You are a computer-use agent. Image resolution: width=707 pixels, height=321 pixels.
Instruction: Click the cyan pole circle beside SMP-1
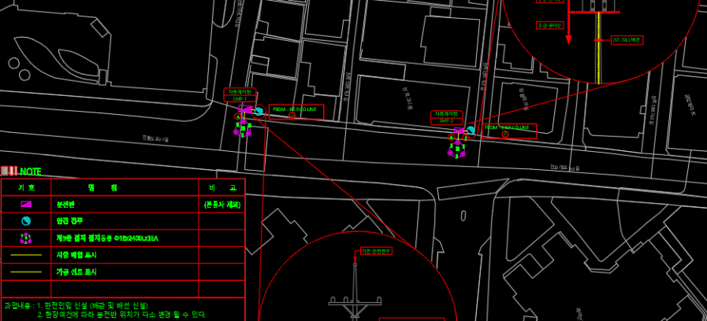coord(258,112)
